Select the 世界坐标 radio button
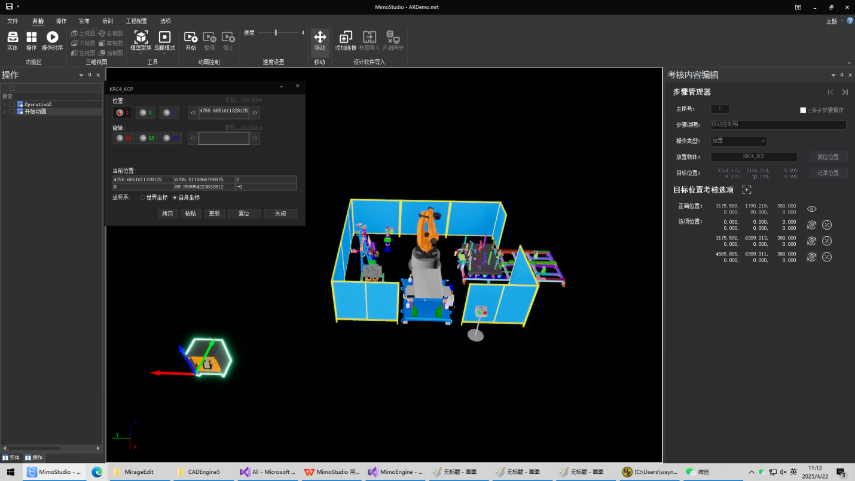Image resolution: width=855 pixels, height=481 pixels. point(143,197)
